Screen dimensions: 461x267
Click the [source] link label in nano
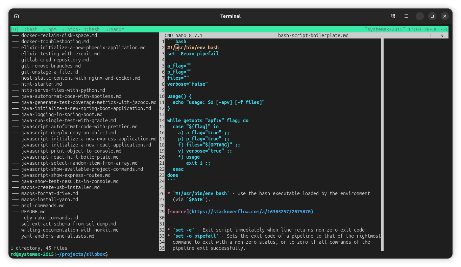tap(178, 212)
